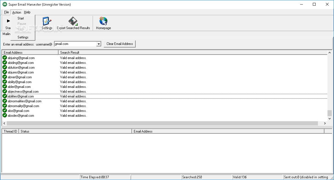
Task: Click the Status column header
Action: pyautogui.click(x=75, y=131)
